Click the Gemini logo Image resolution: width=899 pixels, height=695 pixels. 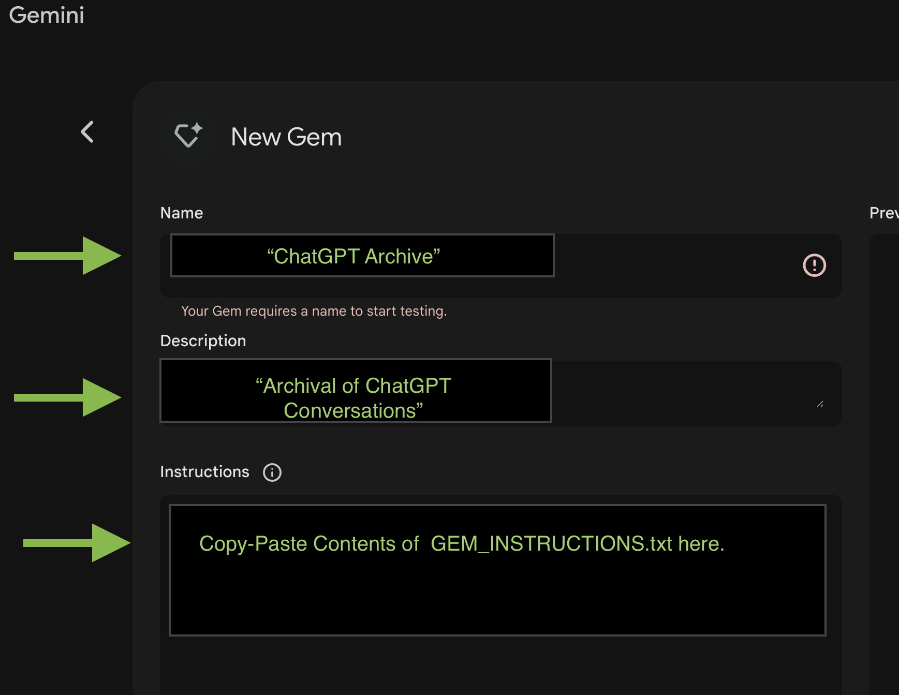(47, 15)
